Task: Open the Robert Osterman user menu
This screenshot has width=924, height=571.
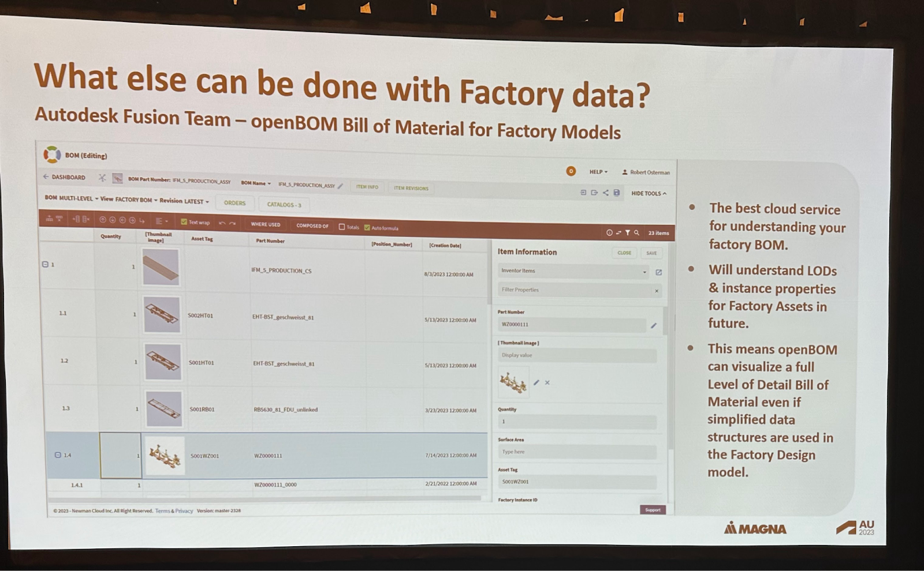Action: (646, 172)
